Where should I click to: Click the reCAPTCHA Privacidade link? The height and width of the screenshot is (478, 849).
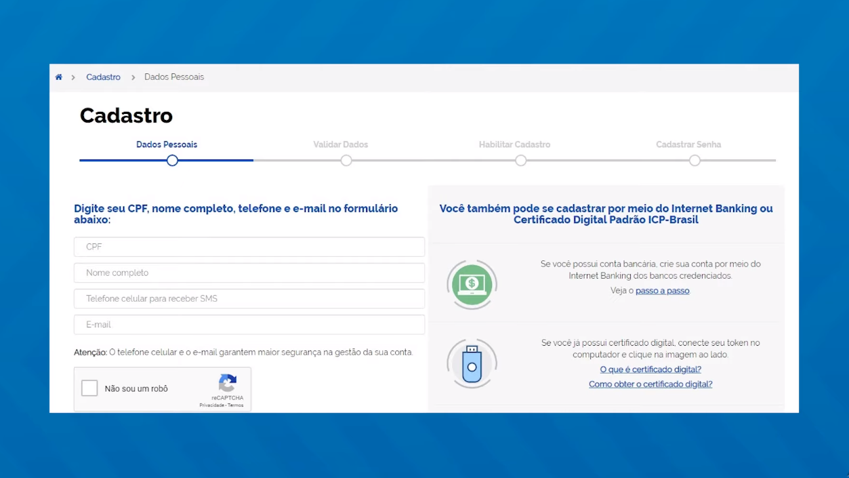[x=211, y=405]
